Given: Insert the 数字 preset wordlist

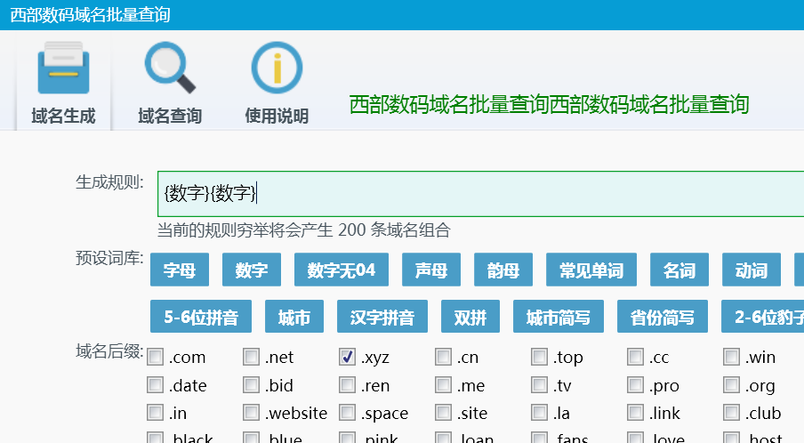Looking at the screenshot, I should [x=252, y=270].
